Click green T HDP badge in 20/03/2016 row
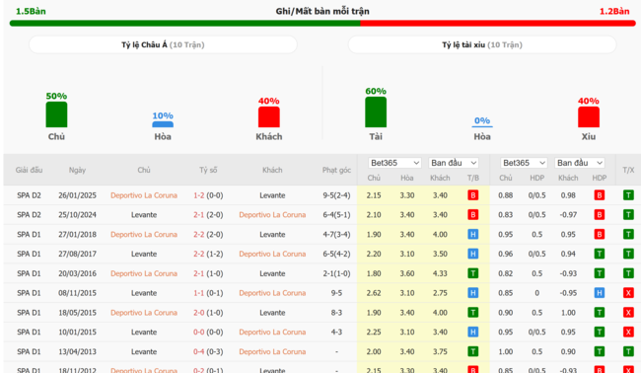Image resolution: width=641 pixels, height=373 pixels. pyautogui.click(x=600, y=273)
